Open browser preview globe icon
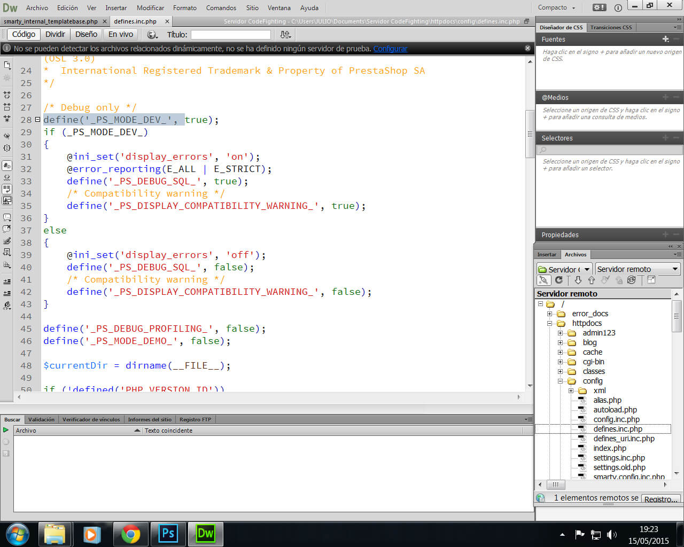This screenshot has height=547, width=684. [152, 34]
